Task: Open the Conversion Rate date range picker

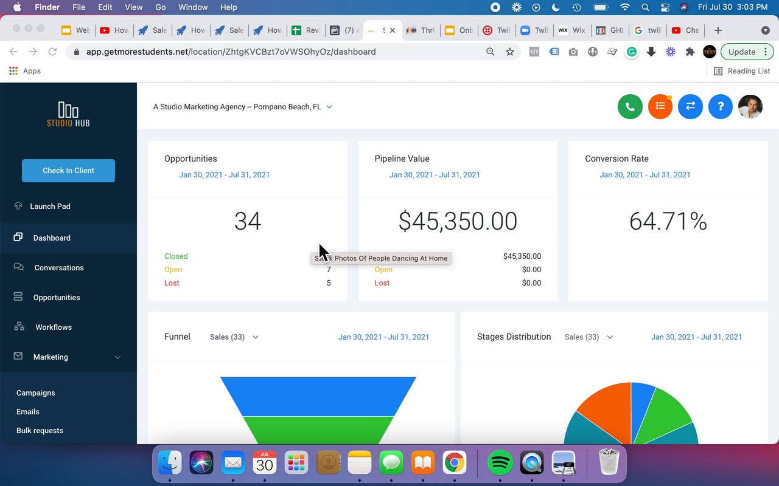Action: click(645, 174)
